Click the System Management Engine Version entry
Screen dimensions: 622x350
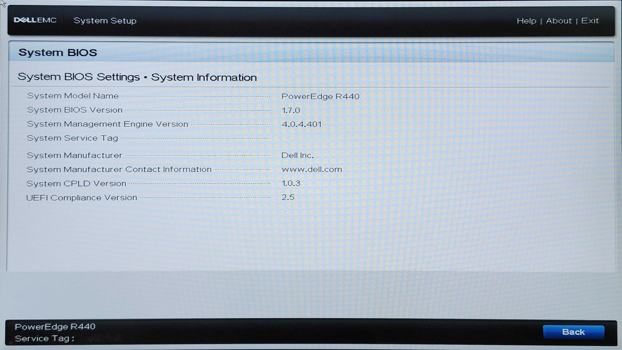[x=107, y=123]
